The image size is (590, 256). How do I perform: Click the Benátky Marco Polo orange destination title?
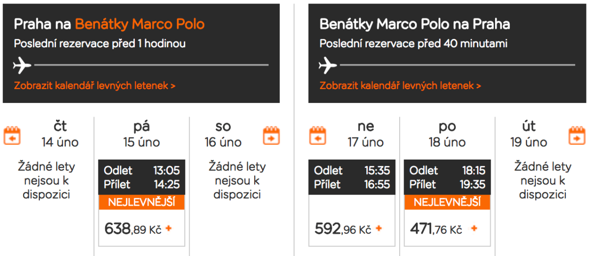coord(140,24)
